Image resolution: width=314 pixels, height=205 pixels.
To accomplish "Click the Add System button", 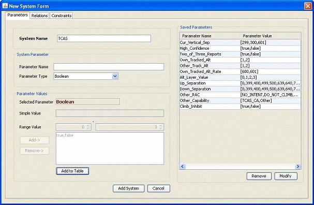I will point(129,188).
